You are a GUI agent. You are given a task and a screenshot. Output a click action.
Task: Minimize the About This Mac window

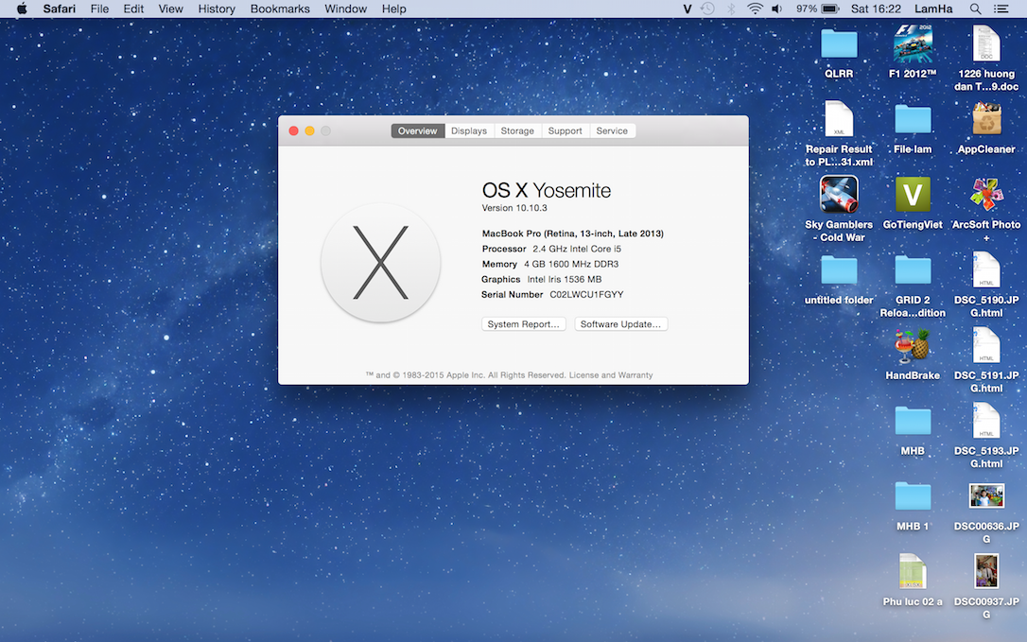pos(309,131)
